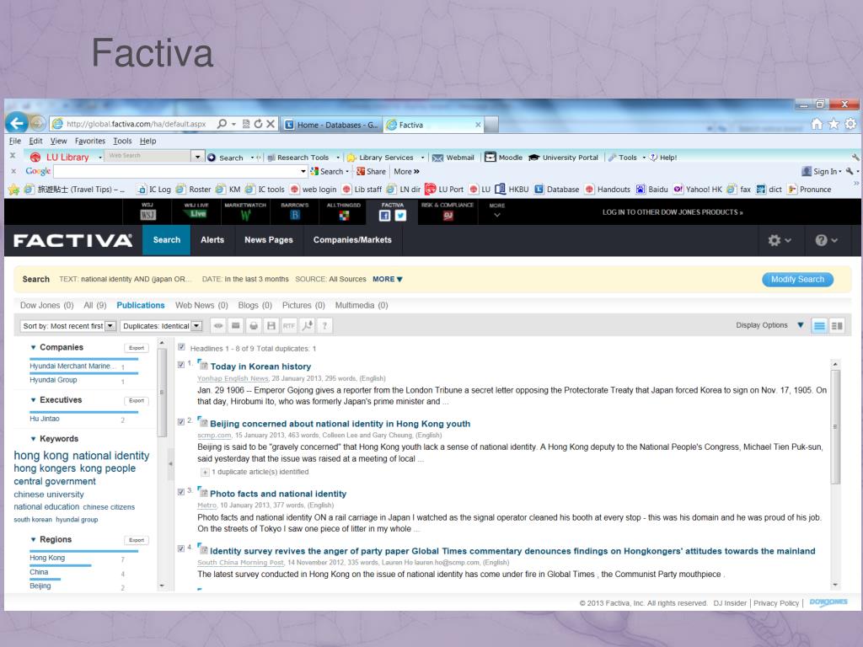This screenshot has height=647, width=863.
Task: Uncheck article 4 Identity survey checkbox
Action: (x=181, y=548)
